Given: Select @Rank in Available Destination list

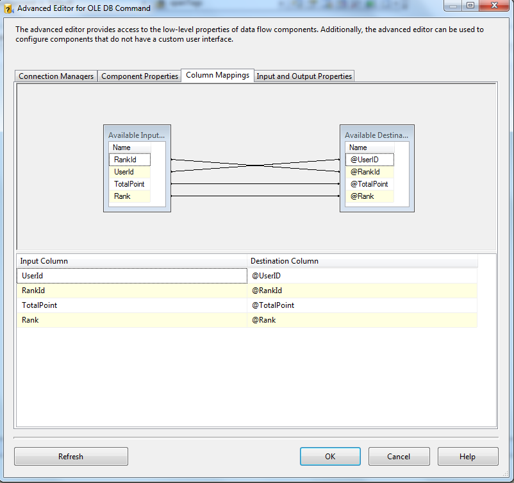Looking at the screenshot, I should [x=370, y=196].
